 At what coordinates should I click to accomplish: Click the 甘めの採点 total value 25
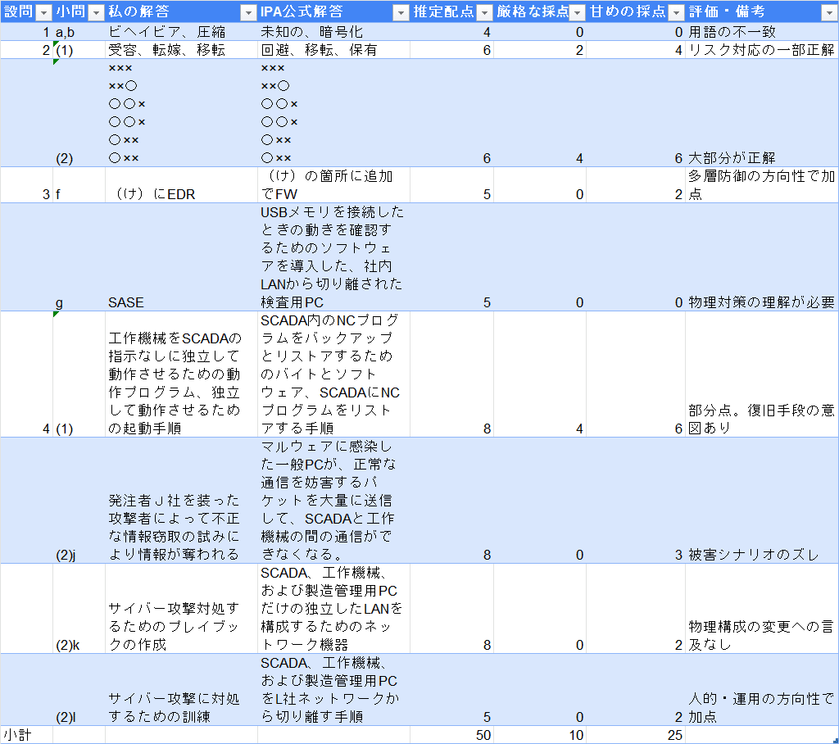coord(672,735)
